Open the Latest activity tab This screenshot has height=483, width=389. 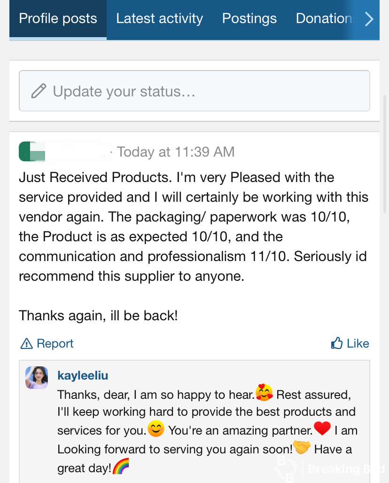(159, 19)
